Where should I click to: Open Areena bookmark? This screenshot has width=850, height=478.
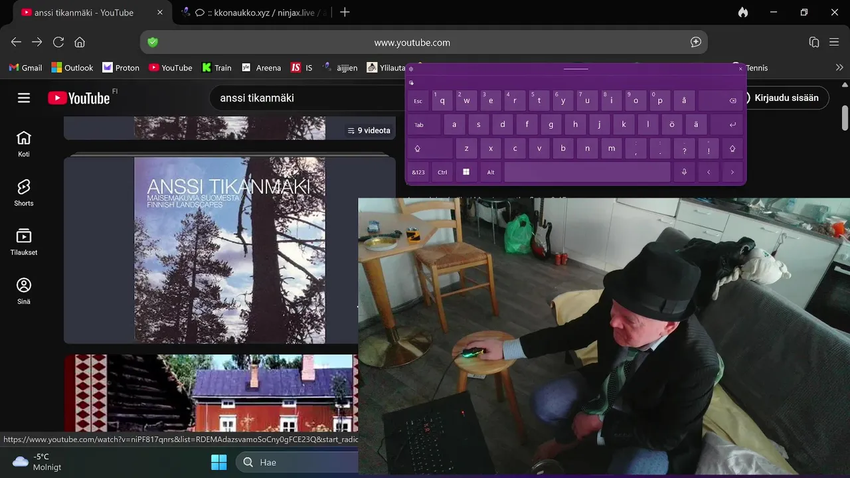[262, 68]
